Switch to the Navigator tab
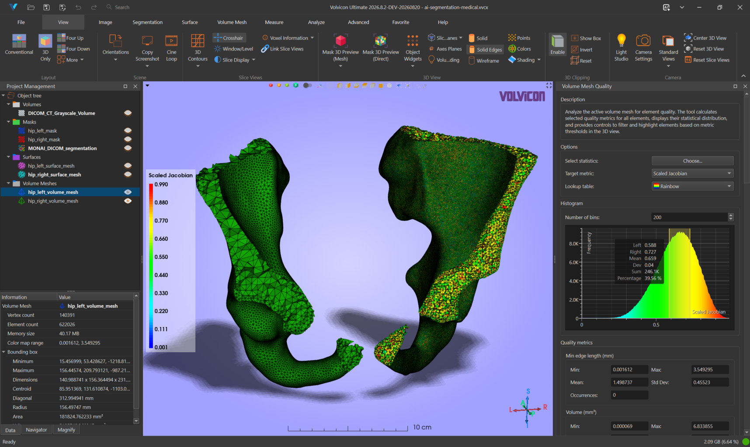The height and width of the screenshot is (447, 750). [x=36, y=430]
